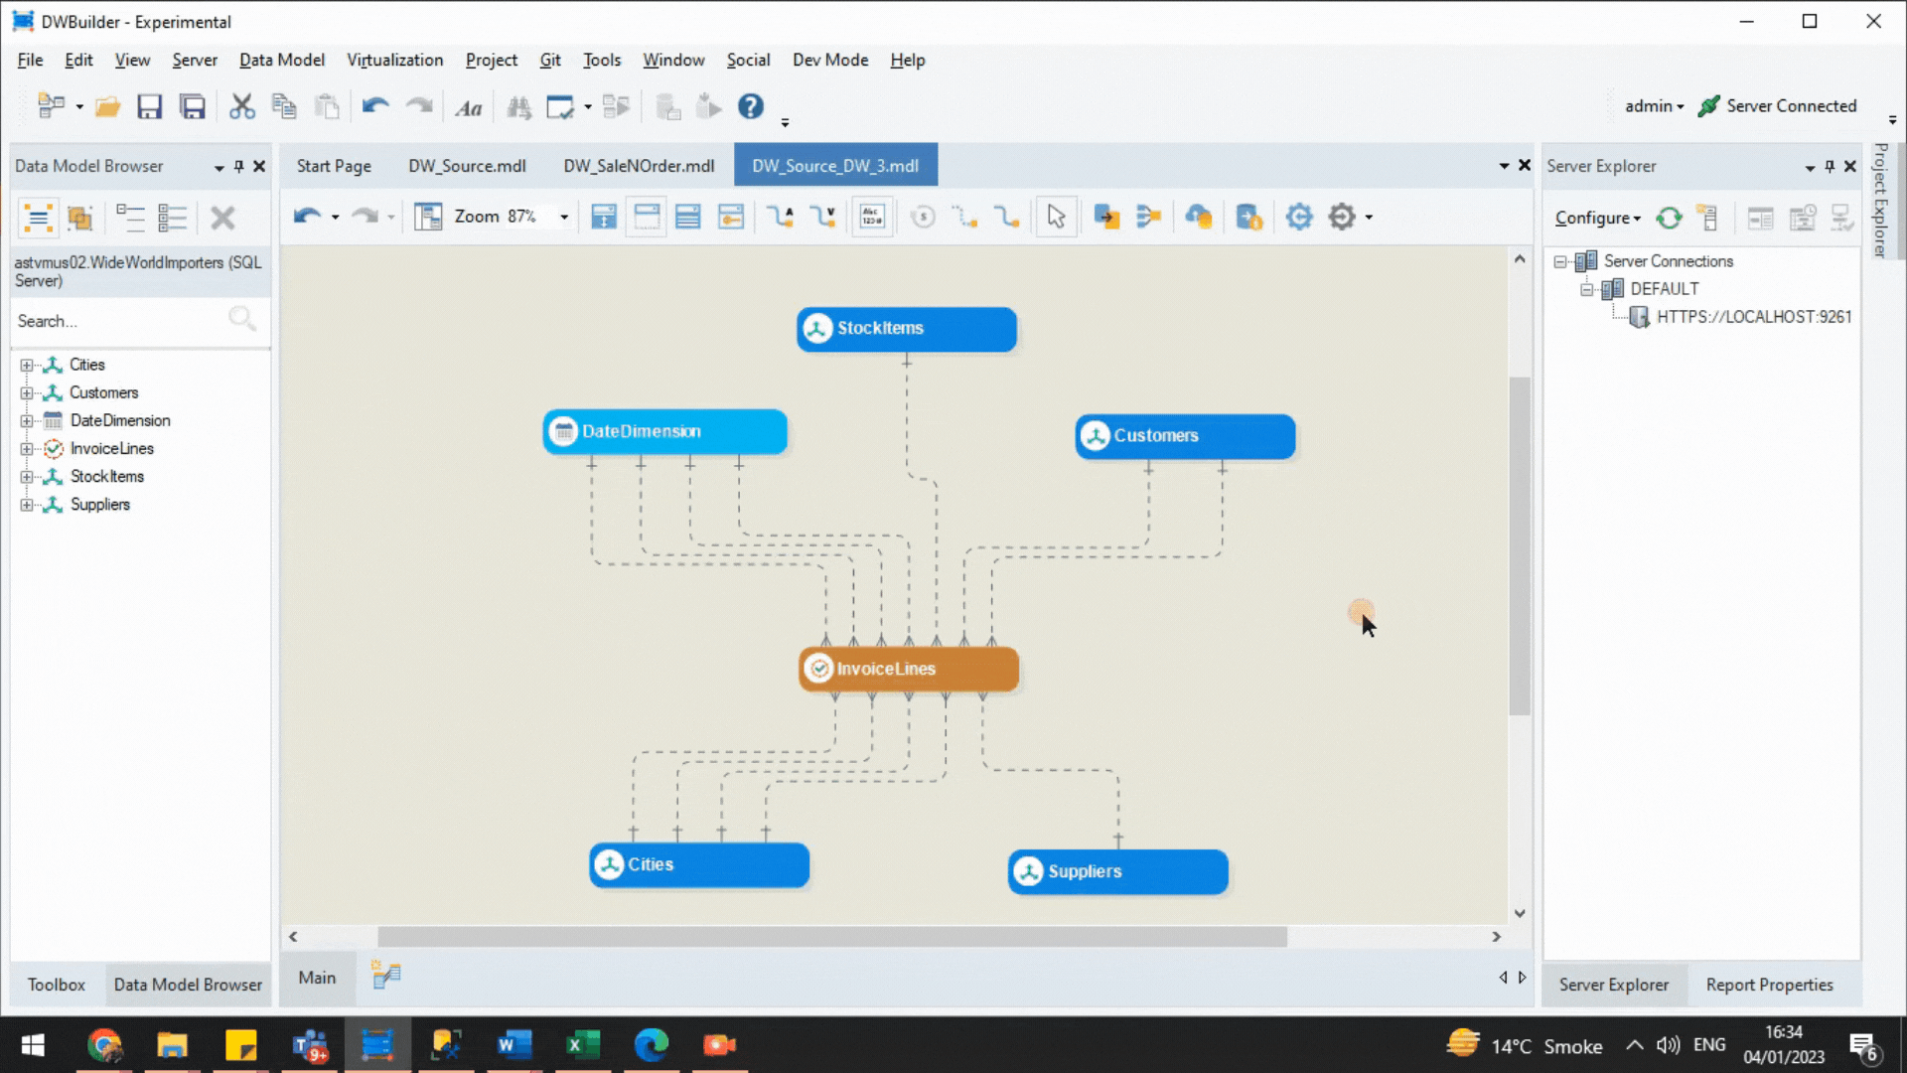Open the Zoom percentage dropdown
Screen dimensions: 1907x1073
564,217
